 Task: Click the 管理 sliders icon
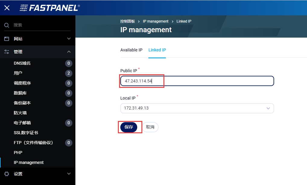coord(7,52)
